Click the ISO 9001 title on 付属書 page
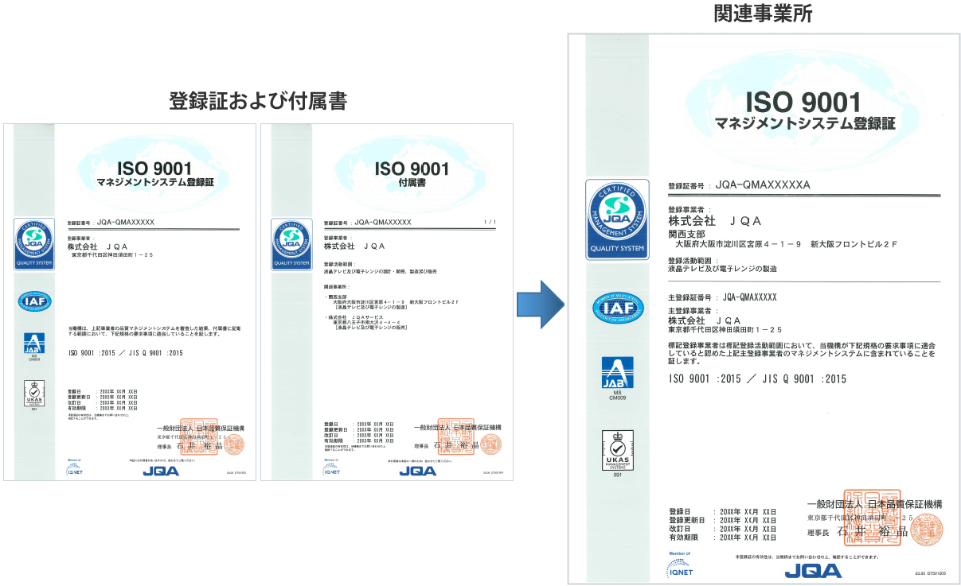The image size is (961, 586). pos(412,169)
